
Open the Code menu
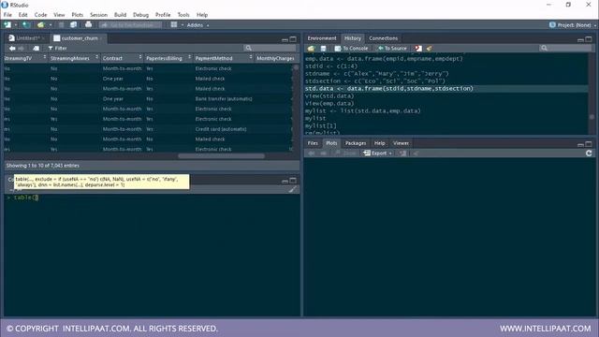coord(40,15)
